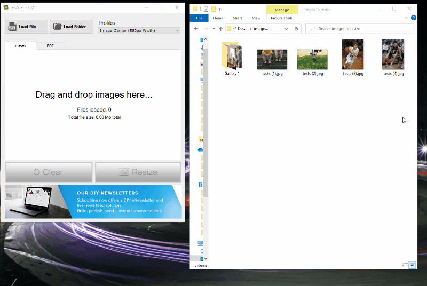Open the Gallery 1 folder icon
Screen dimensions: 427x286
232,55
